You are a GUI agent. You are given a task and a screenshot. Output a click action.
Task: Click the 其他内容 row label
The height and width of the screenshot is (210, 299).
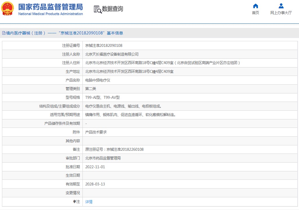73,141
